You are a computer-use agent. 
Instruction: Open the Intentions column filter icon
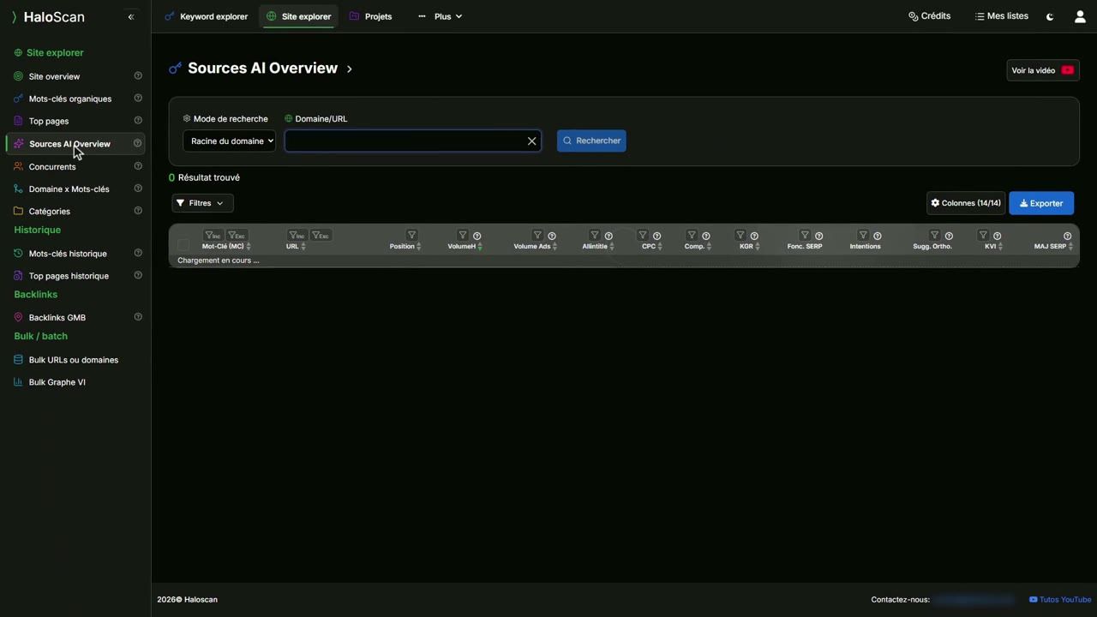[863, 235]
